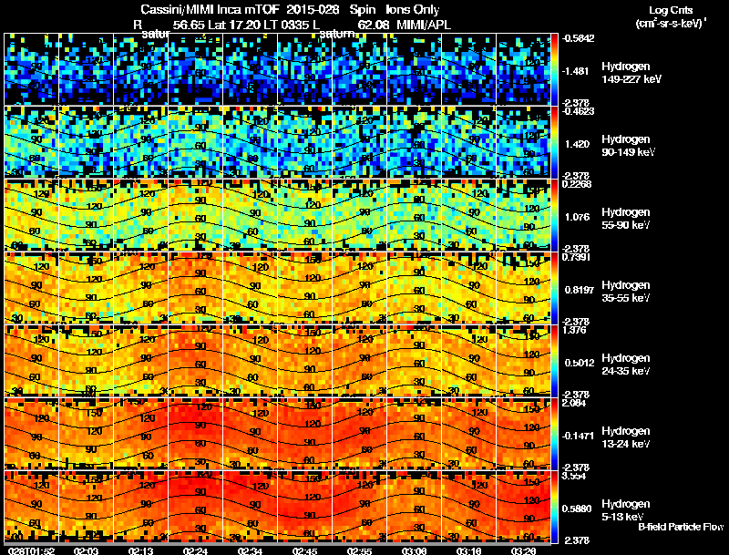Click color bar beside Hydrogen 13-24 keV
Screen dimensions: 729x555
click(554, 434)
